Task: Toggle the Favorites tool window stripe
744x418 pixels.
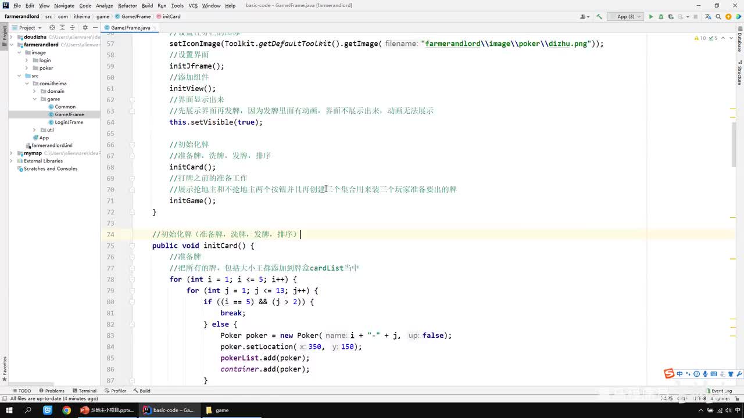Action: coord(4,368)
